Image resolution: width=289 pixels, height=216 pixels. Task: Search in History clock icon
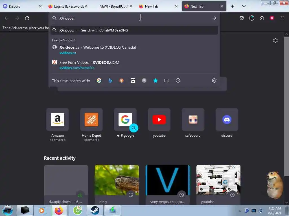point(178,80)
